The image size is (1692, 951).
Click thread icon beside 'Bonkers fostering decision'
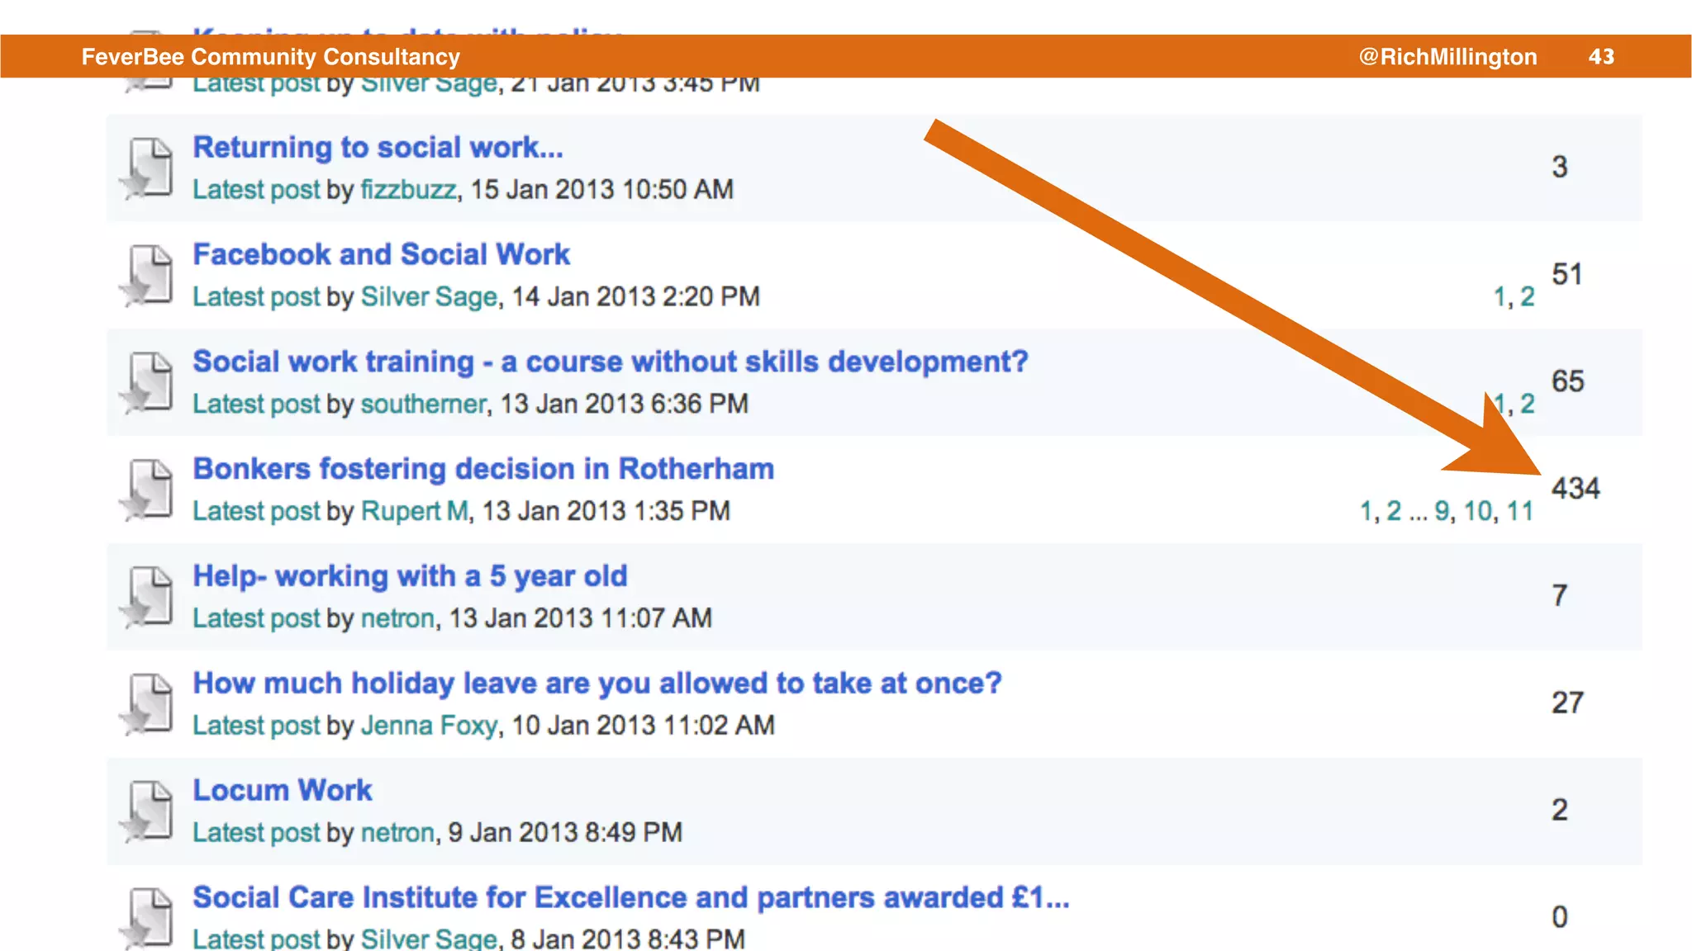(x=147, y=490)
